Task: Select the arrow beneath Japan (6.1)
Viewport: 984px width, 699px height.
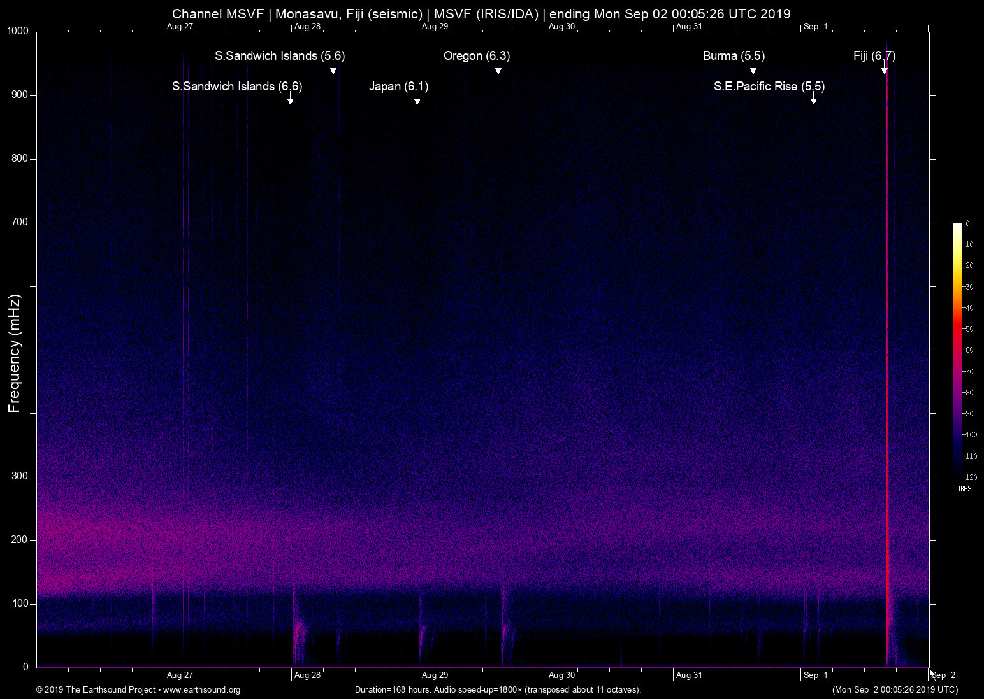Action: (417, 100)
